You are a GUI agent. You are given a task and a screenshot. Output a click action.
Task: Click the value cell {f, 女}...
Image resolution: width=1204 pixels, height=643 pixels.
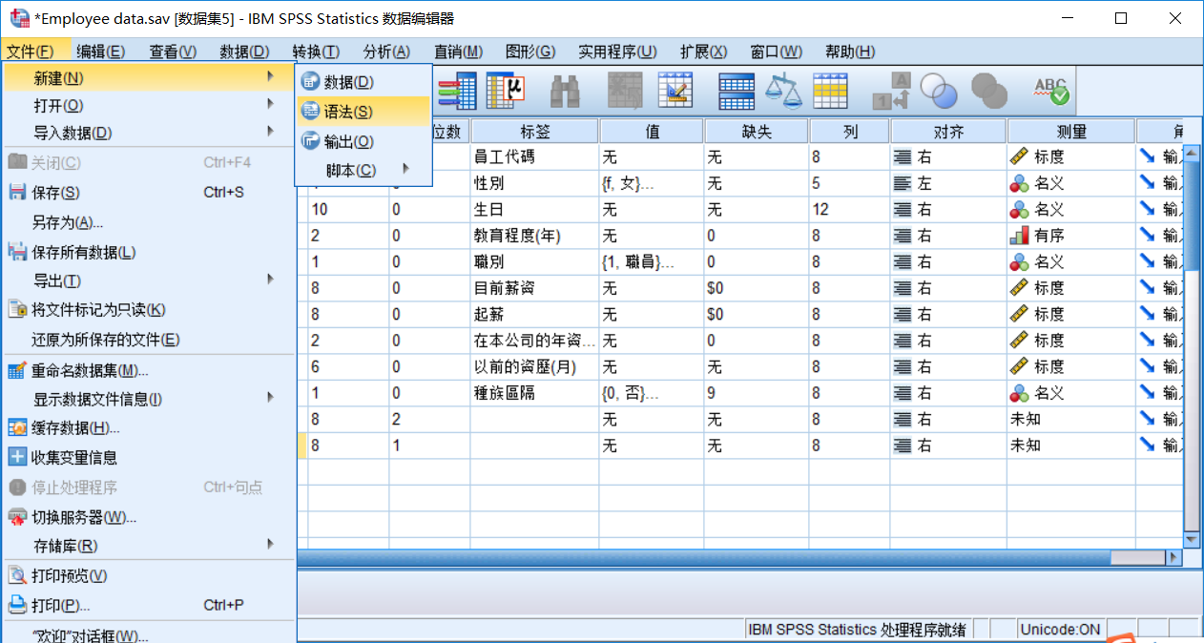(x=652, y=183)
